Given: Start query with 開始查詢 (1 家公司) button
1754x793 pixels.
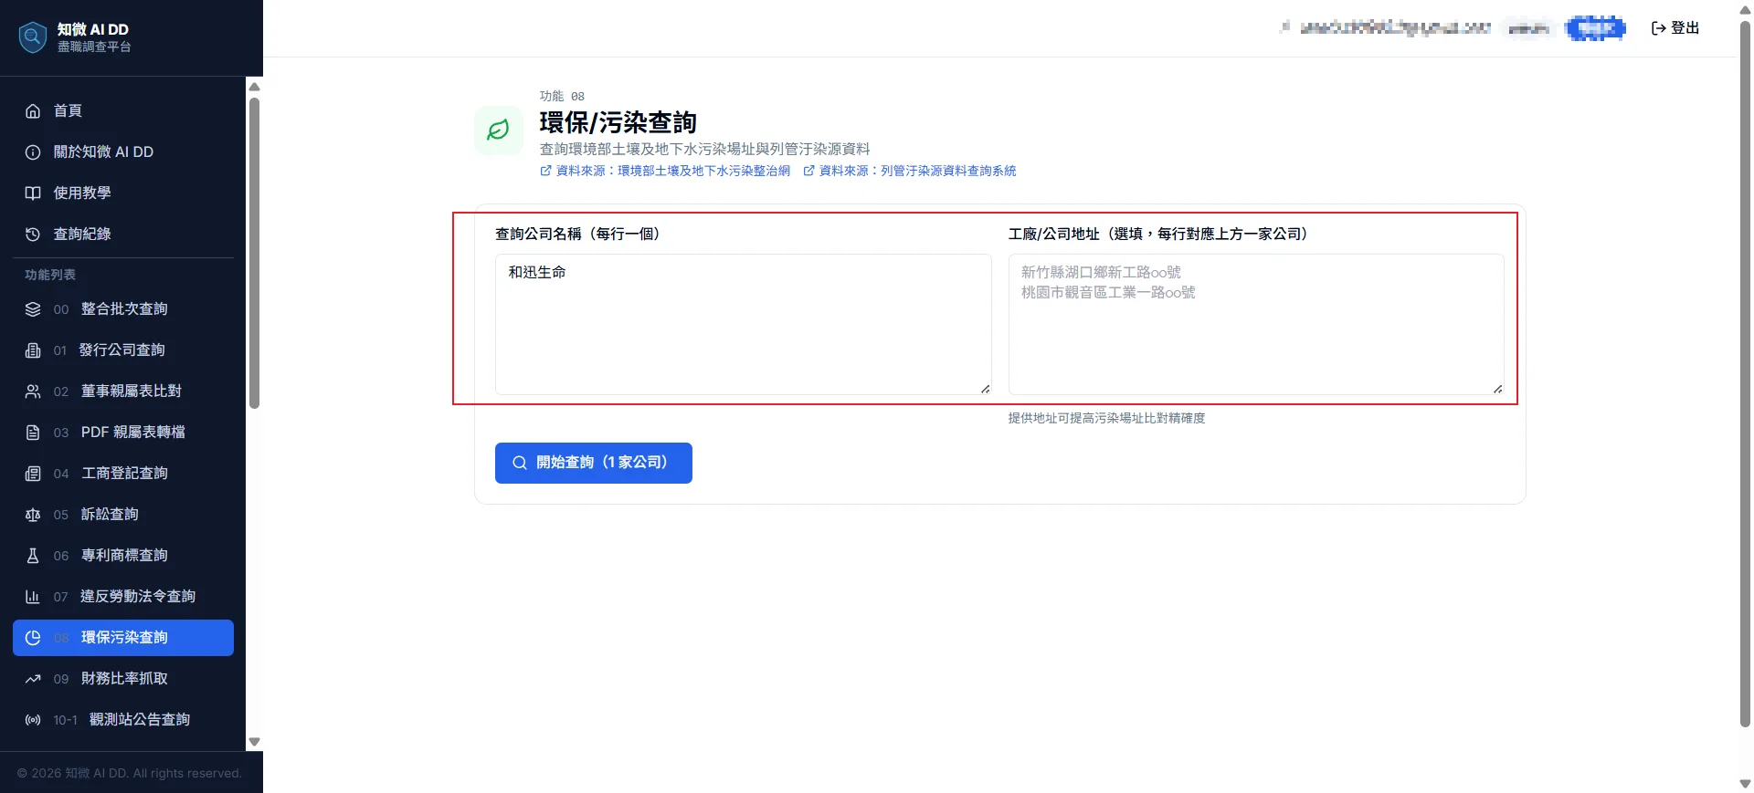Looking at the screenshot, I should pos(594,463).
